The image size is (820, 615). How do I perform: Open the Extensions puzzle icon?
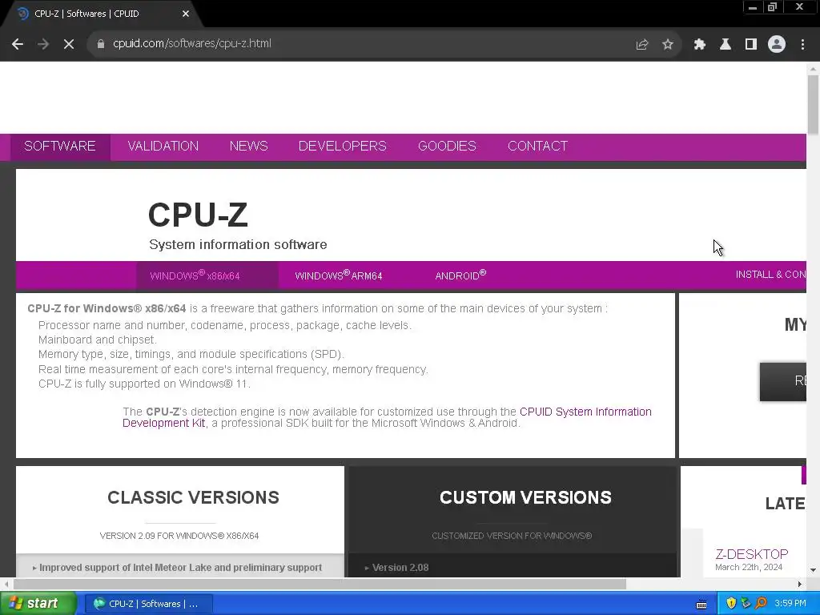click(x=700, y=45)
